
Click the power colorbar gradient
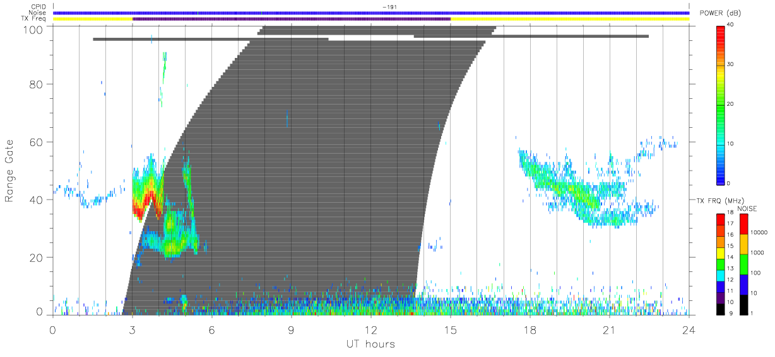[x=720, y=104]
